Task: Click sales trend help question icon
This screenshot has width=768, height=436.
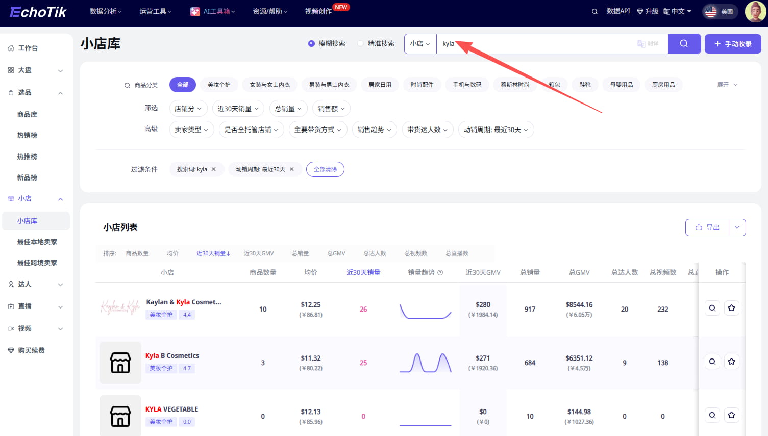Action: pyautogui.click(x=440, y=273)
